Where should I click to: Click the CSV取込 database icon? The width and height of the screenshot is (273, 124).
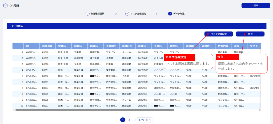click(x=5, y=6)
